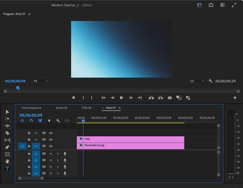The width and height of the screenshot is (243, 188).
Task: Switch to the Final Sequence tab
Action: (x=31, y=108)
